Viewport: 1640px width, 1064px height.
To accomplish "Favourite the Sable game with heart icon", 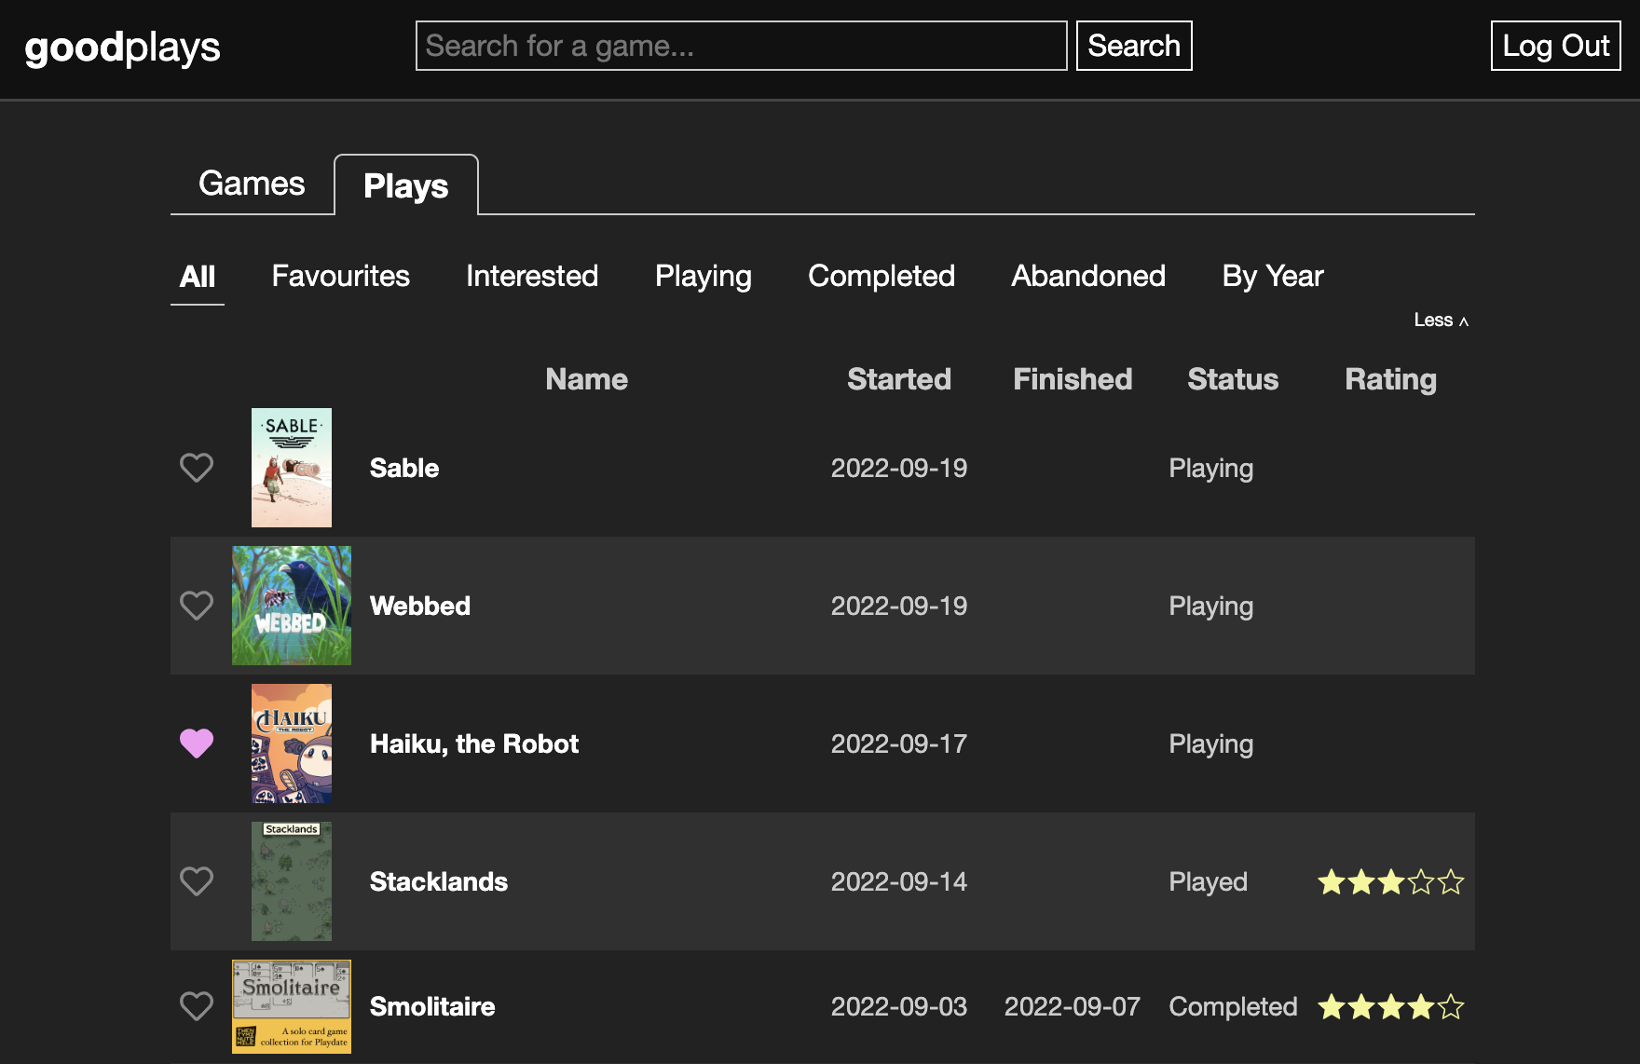I will coord(197,468).
